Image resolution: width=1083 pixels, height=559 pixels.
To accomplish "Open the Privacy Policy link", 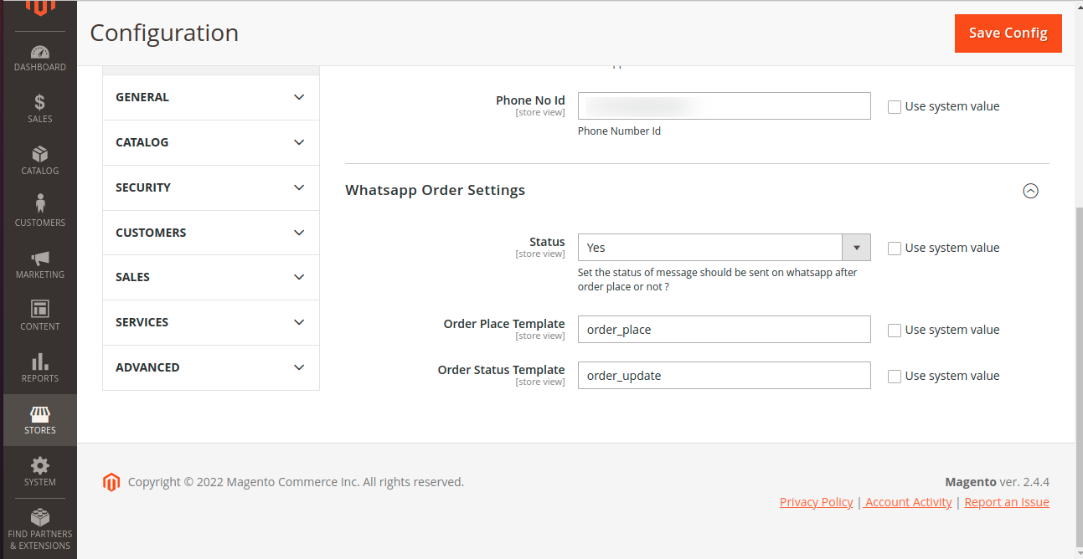I will click(816, 502).
